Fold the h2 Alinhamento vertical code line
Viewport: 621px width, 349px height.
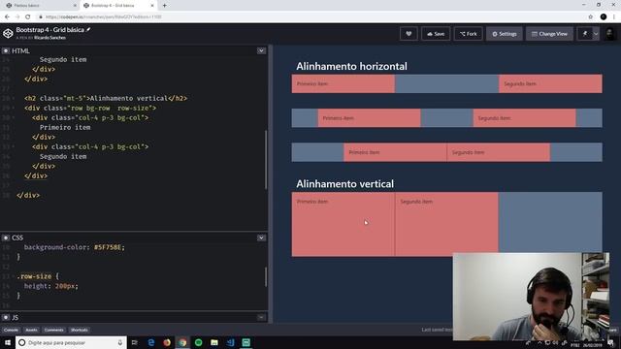click(x=14, y=99)
